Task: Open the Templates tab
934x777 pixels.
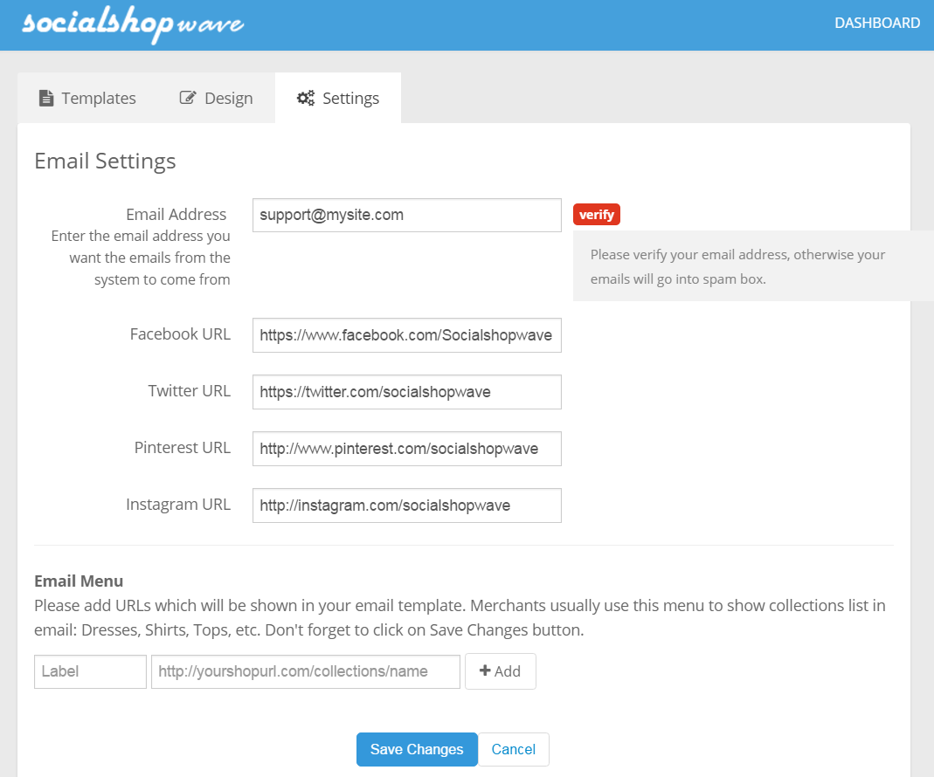Action: pos(87,99)
